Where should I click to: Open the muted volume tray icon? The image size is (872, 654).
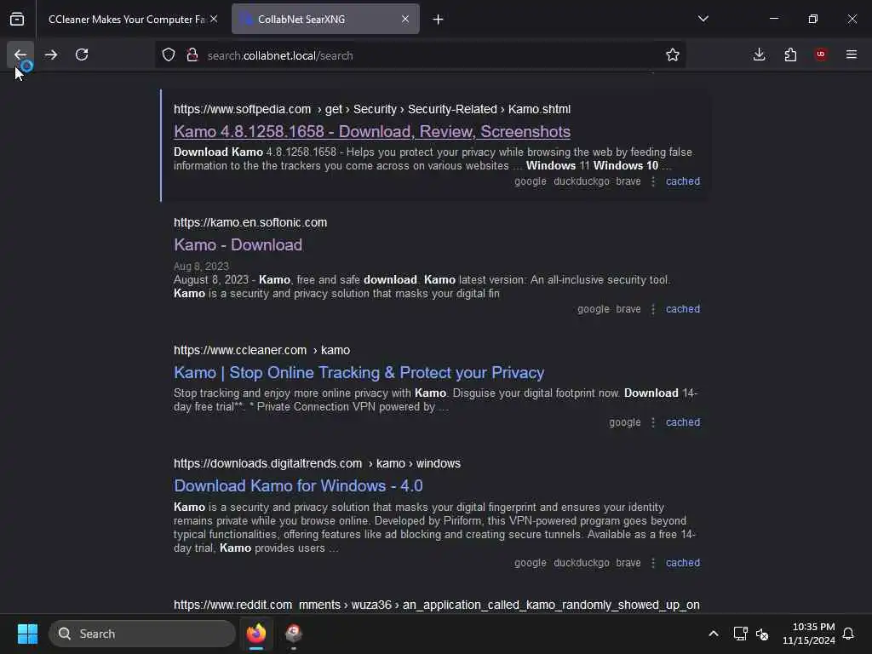coord(762,634)
